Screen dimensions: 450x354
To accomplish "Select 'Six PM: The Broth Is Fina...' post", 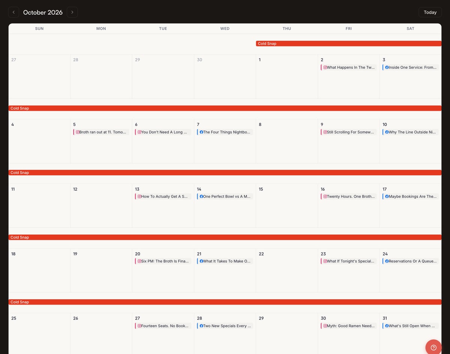I will pos(163,261).
